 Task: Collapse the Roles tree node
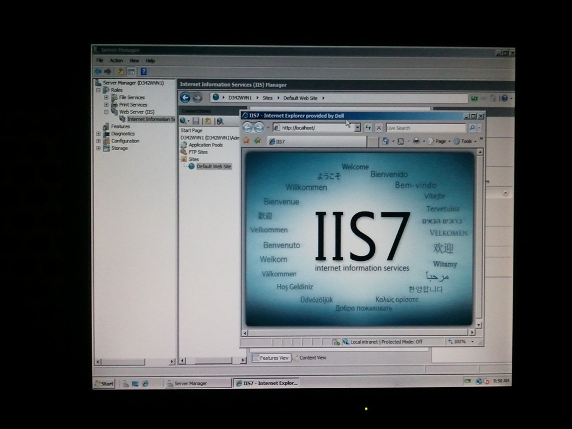click(x=98, y=90)
